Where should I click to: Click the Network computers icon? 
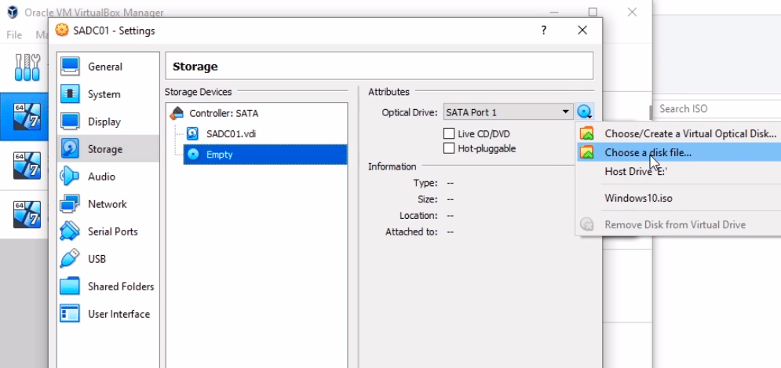(x=70, y=204)
